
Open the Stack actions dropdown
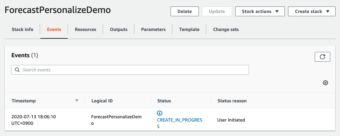tap(260, 12)
